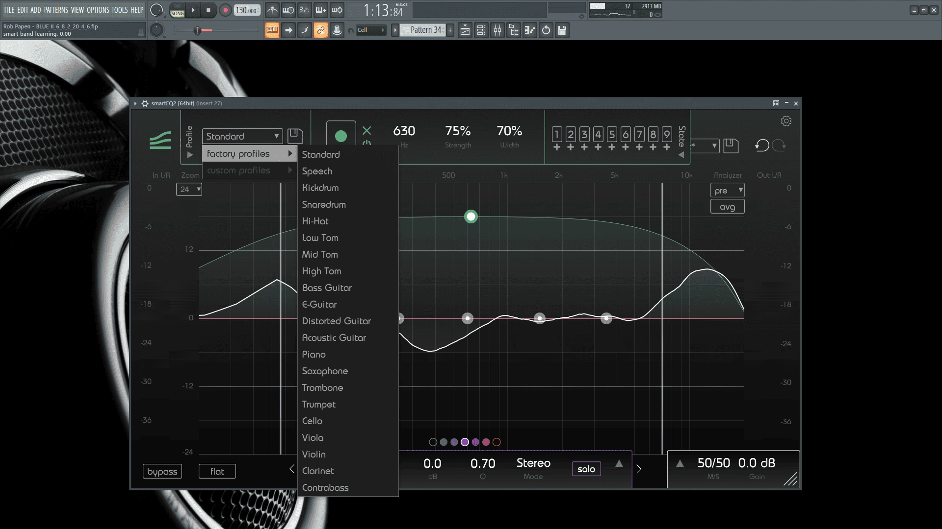Toggle typing keyboard to piano icon
Viewport: 942px width, 529px height.
tap(272, 30)
